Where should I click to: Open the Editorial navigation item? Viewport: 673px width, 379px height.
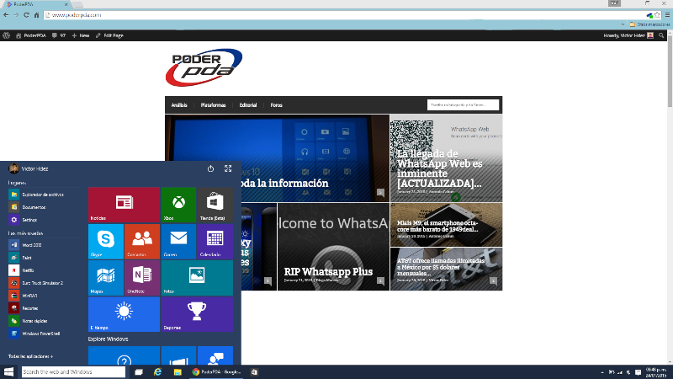[248, 105]
